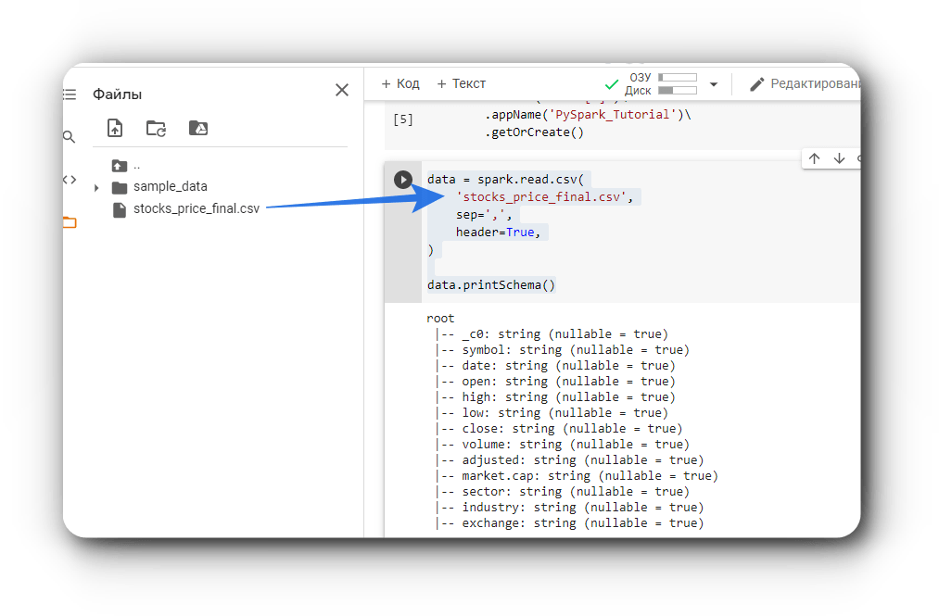Click the output line 'root'
Screen dimensions: 939x616
point(440,319)
